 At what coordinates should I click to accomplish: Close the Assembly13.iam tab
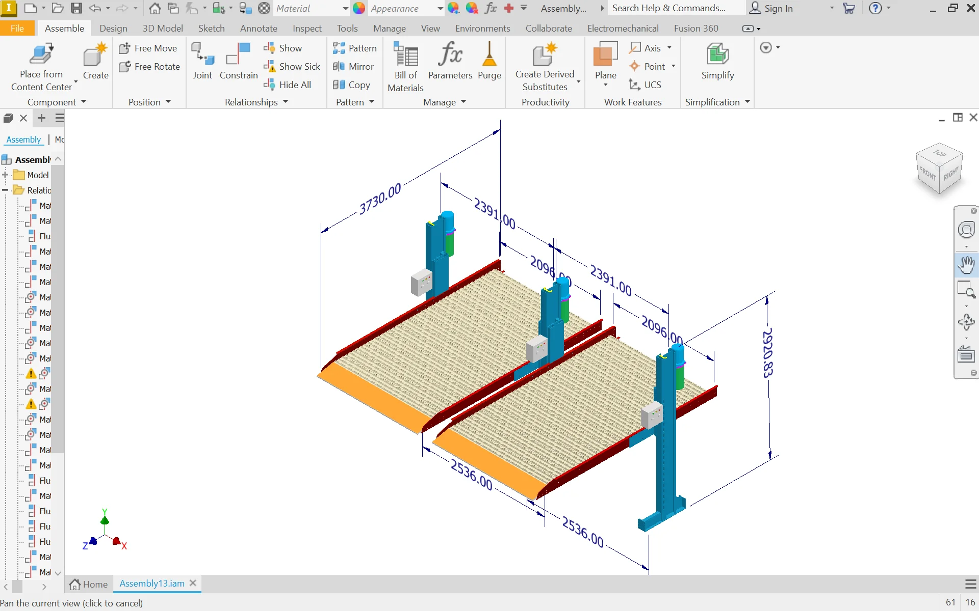[193, 583]
